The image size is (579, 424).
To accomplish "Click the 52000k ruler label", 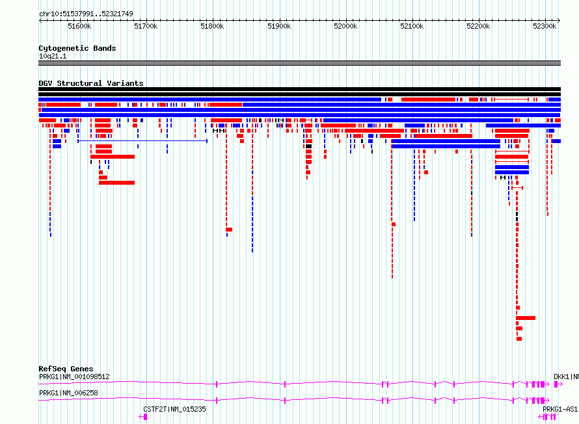I will tap(345, 26).
